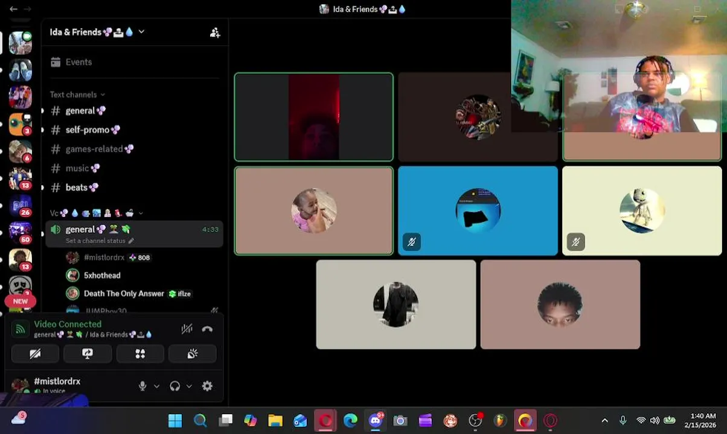Image resolution: width=727 pixels, height=434 pixels.
Task: Click Set a channel status
Action: (x=95, y=241)
